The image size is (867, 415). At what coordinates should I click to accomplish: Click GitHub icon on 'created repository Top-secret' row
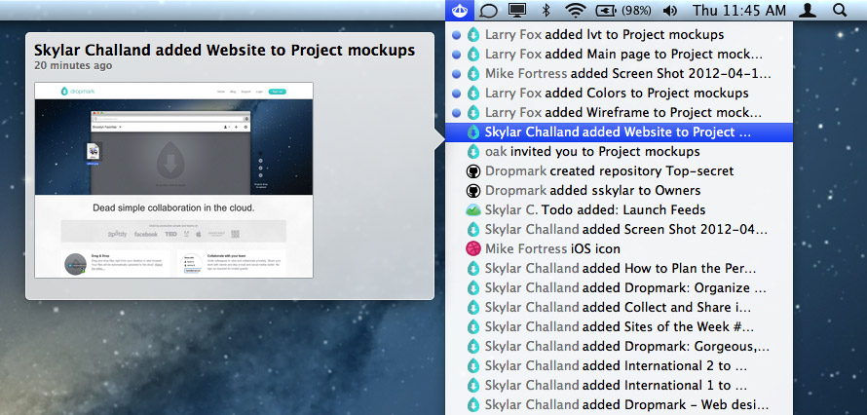pos(472,170)
